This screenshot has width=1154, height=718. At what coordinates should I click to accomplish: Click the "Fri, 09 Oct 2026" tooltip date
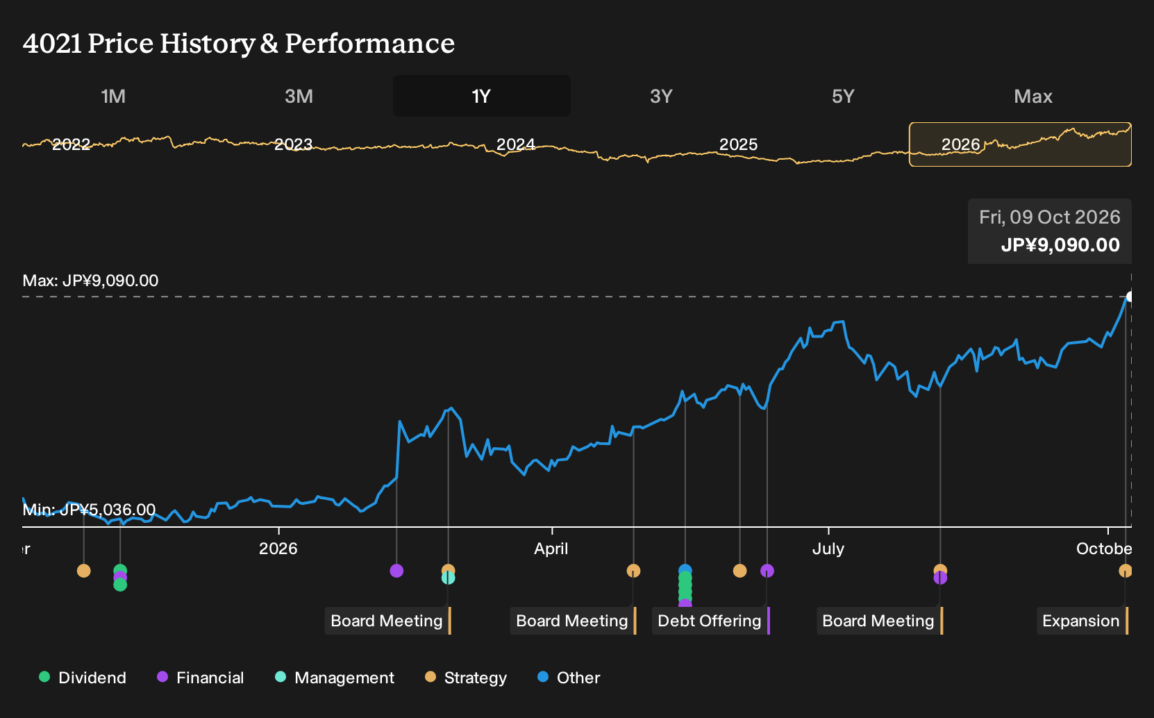pos(1050,217)
